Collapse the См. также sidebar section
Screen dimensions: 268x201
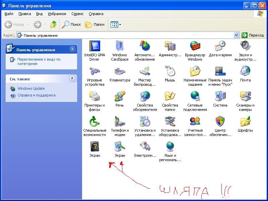pyautogui.click(x=72, y=78)
